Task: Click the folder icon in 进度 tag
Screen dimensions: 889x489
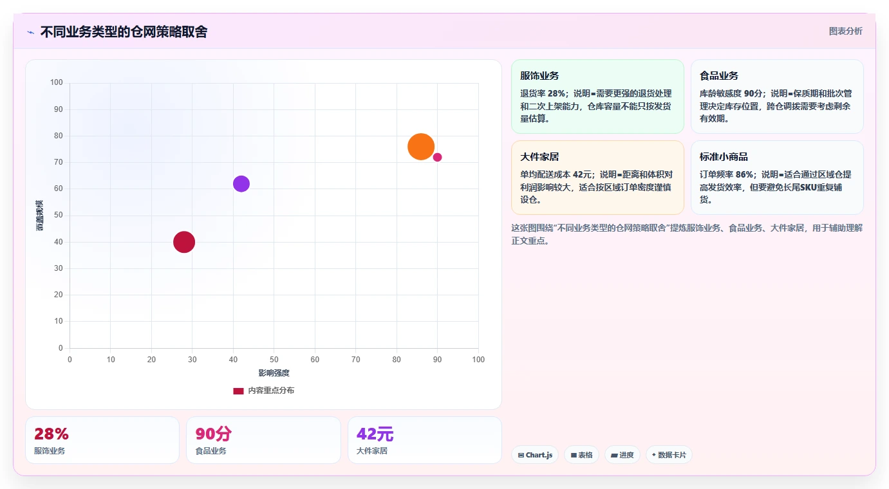Action: (x=614, y=455)
